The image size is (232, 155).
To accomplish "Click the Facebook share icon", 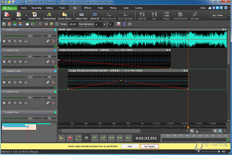I will coord(213,8).
